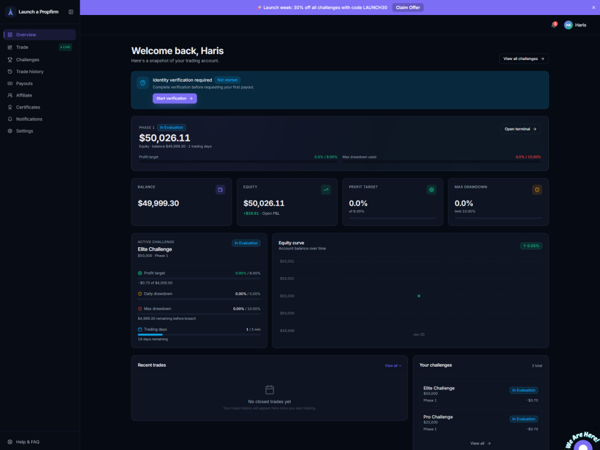Click the trend icon on Equity card
The image size is (600, 450).
point(326,190)
